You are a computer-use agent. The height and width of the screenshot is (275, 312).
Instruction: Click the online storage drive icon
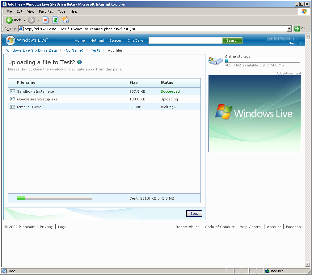click(x=216, y=61)
